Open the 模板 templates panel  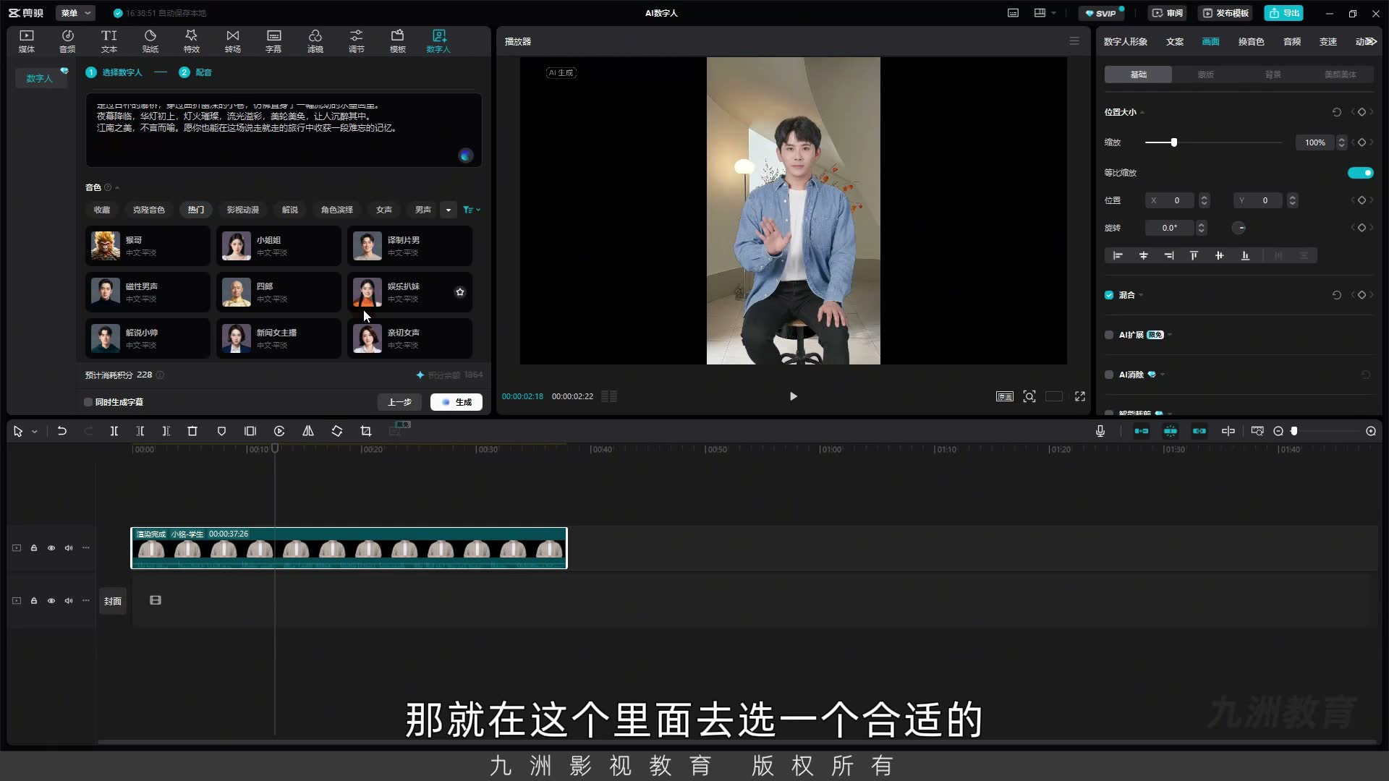(x=398, y=41)
